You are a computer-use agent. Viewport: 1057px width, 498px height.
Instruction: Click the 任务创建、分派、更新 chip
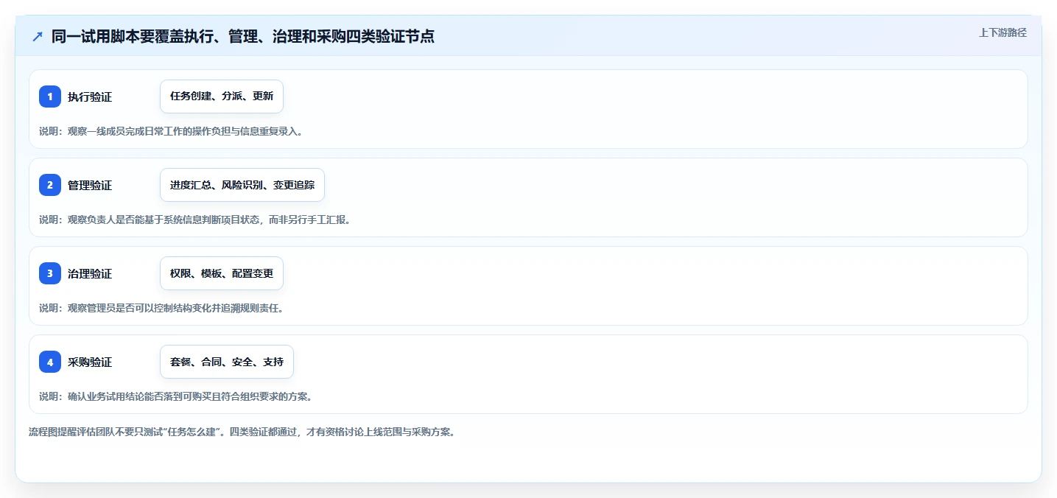(x=222, y=97)
